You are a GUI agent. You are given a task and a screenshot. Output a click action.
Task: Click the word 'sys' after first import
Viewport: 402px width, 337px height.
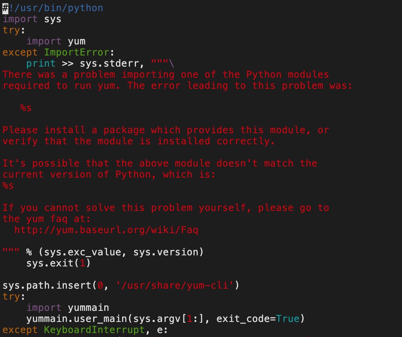tap(53, 19)
